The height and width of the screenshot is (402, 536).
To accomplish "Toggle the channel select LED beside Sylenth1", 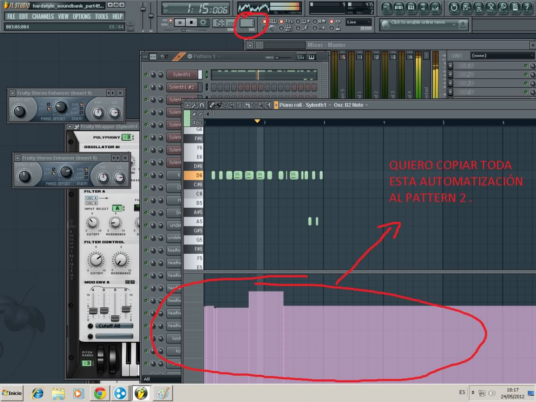I will [207, 75].
